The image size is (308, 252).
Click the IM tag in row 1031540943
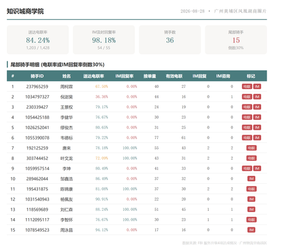(251, 199)
